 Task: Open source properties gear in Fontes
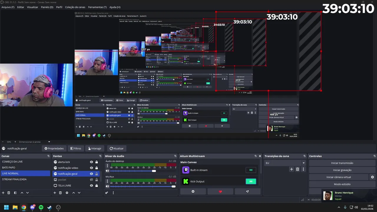[x=67, y=193]
